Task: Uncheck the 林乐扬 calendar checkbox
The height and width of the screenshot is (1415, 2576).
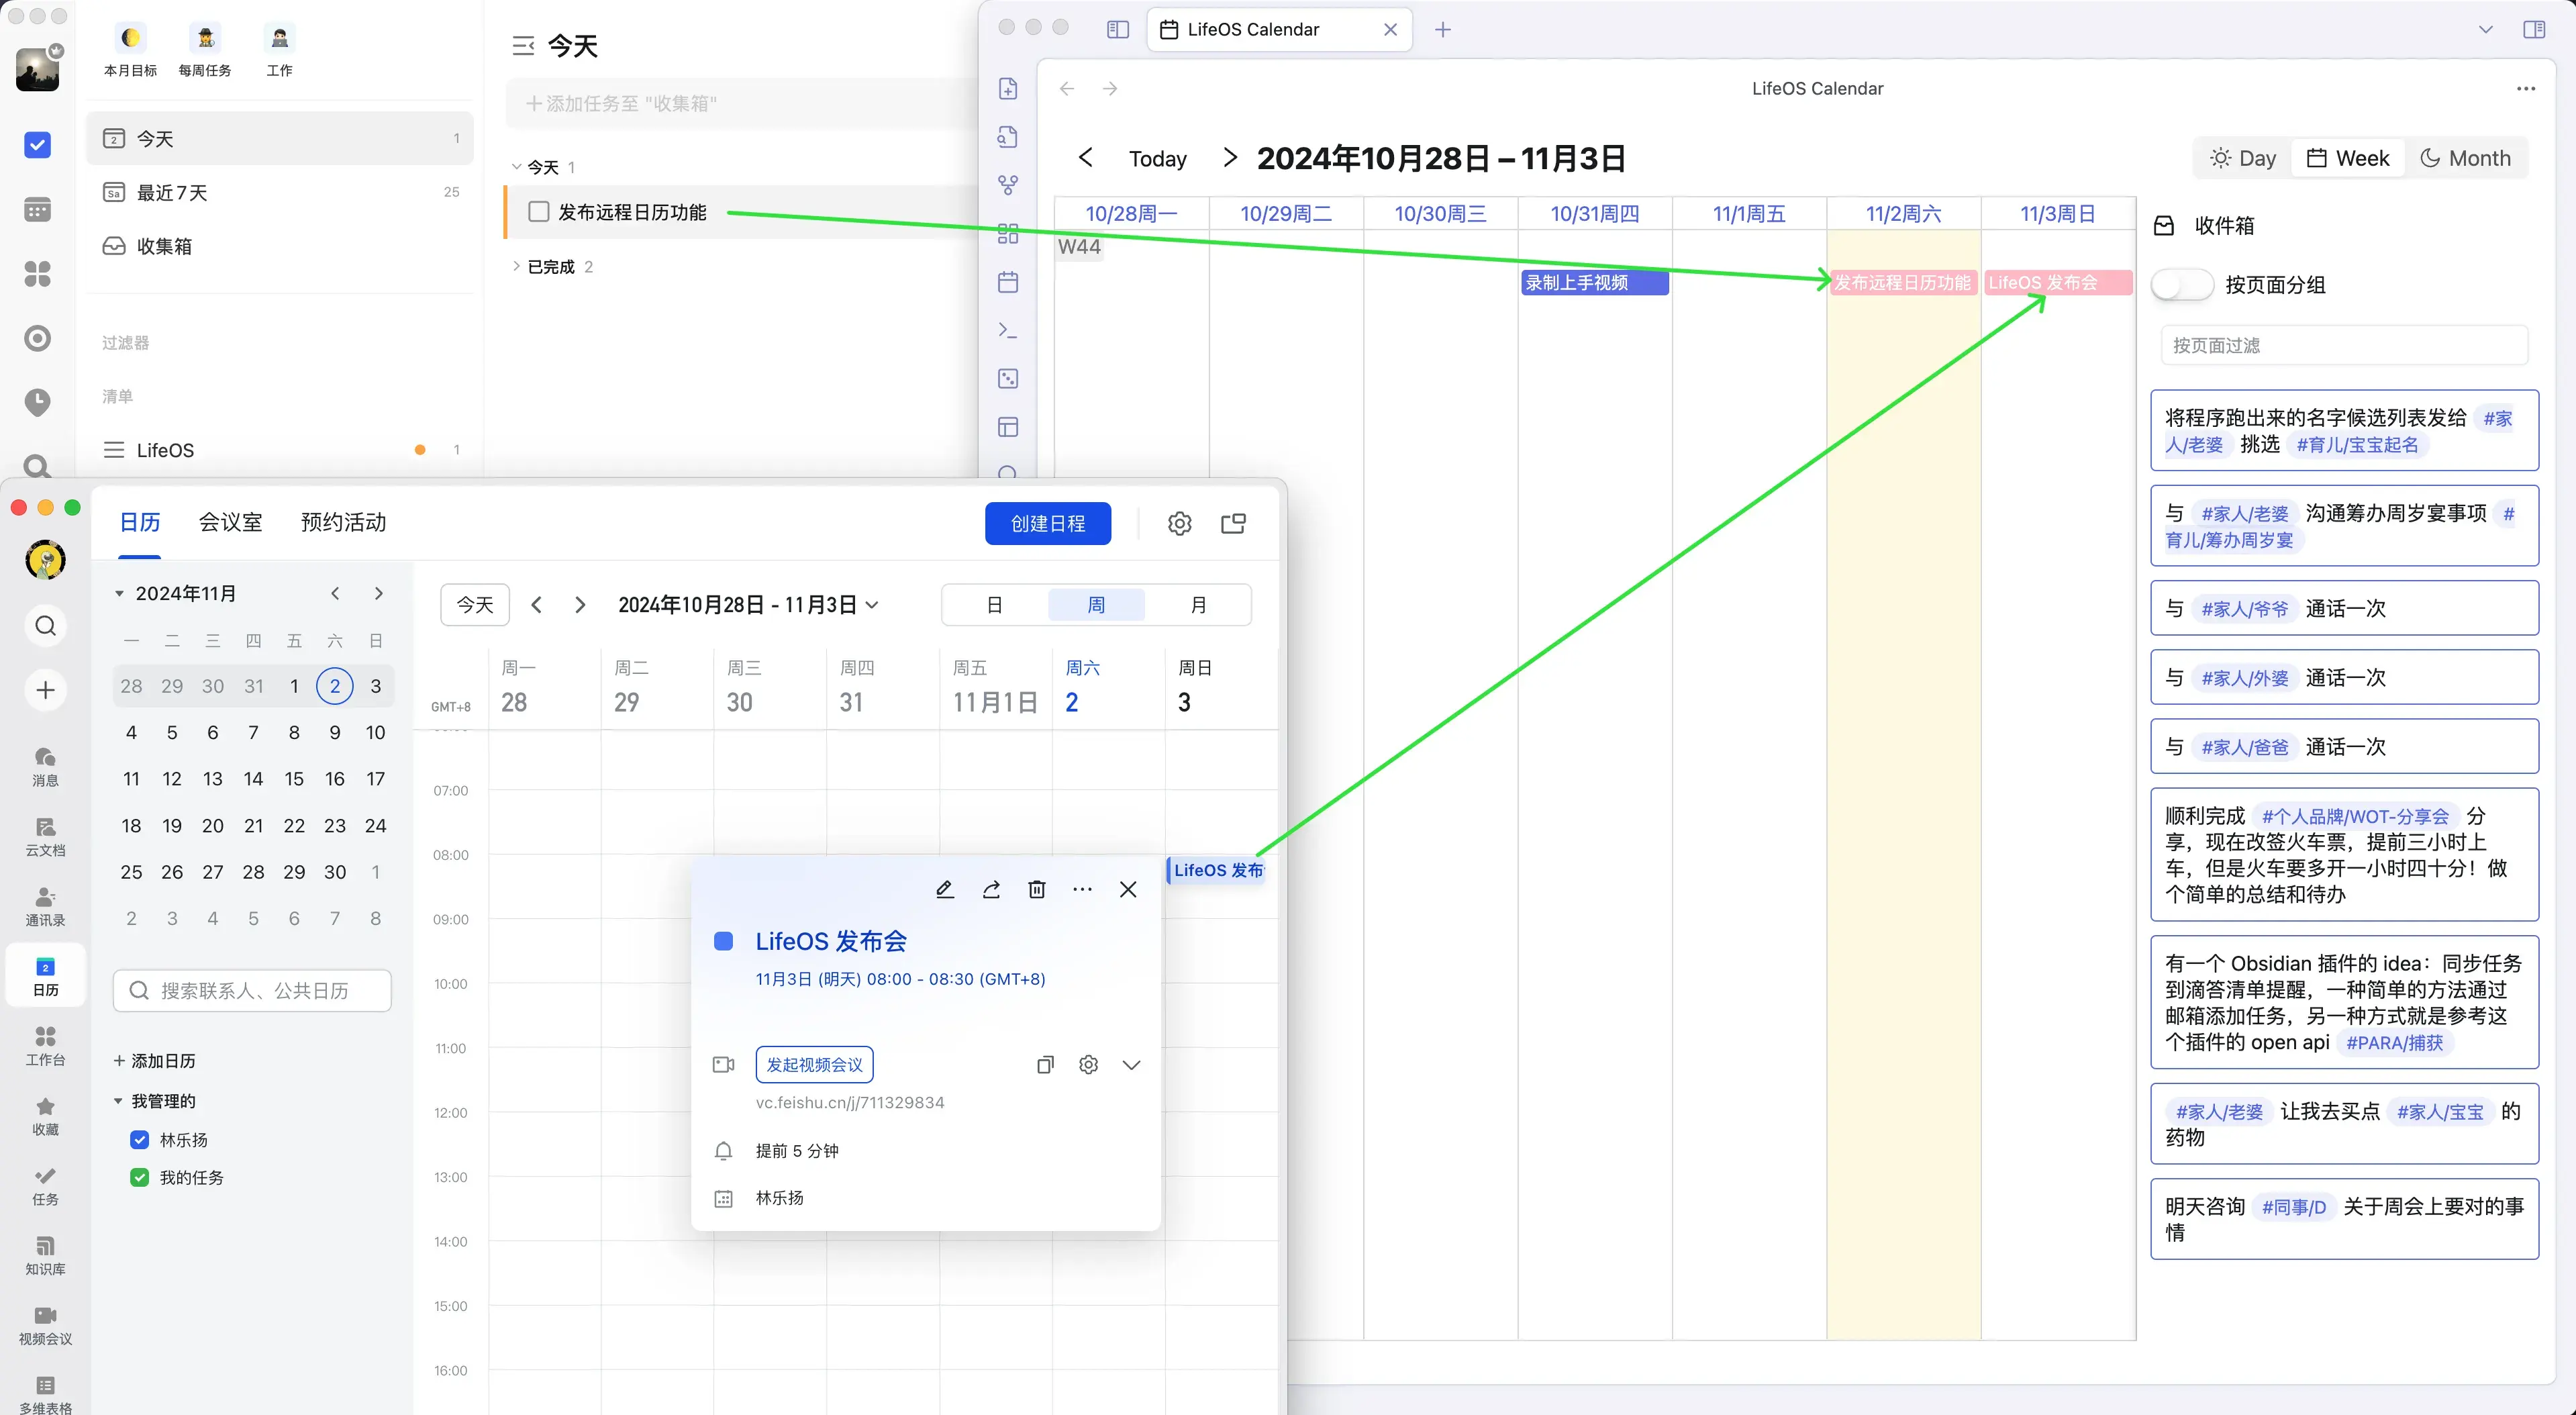Action: [140, 1139]
